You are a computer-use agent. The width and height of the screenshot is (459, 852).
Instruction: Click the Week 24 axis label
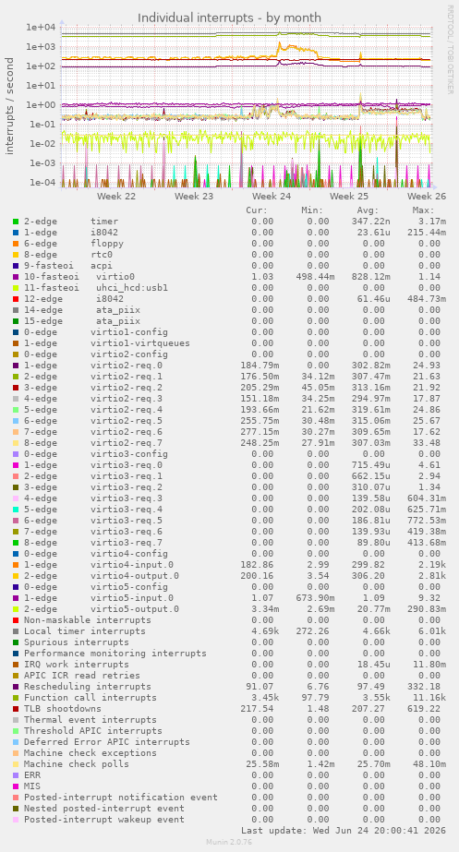pos(272,197)
